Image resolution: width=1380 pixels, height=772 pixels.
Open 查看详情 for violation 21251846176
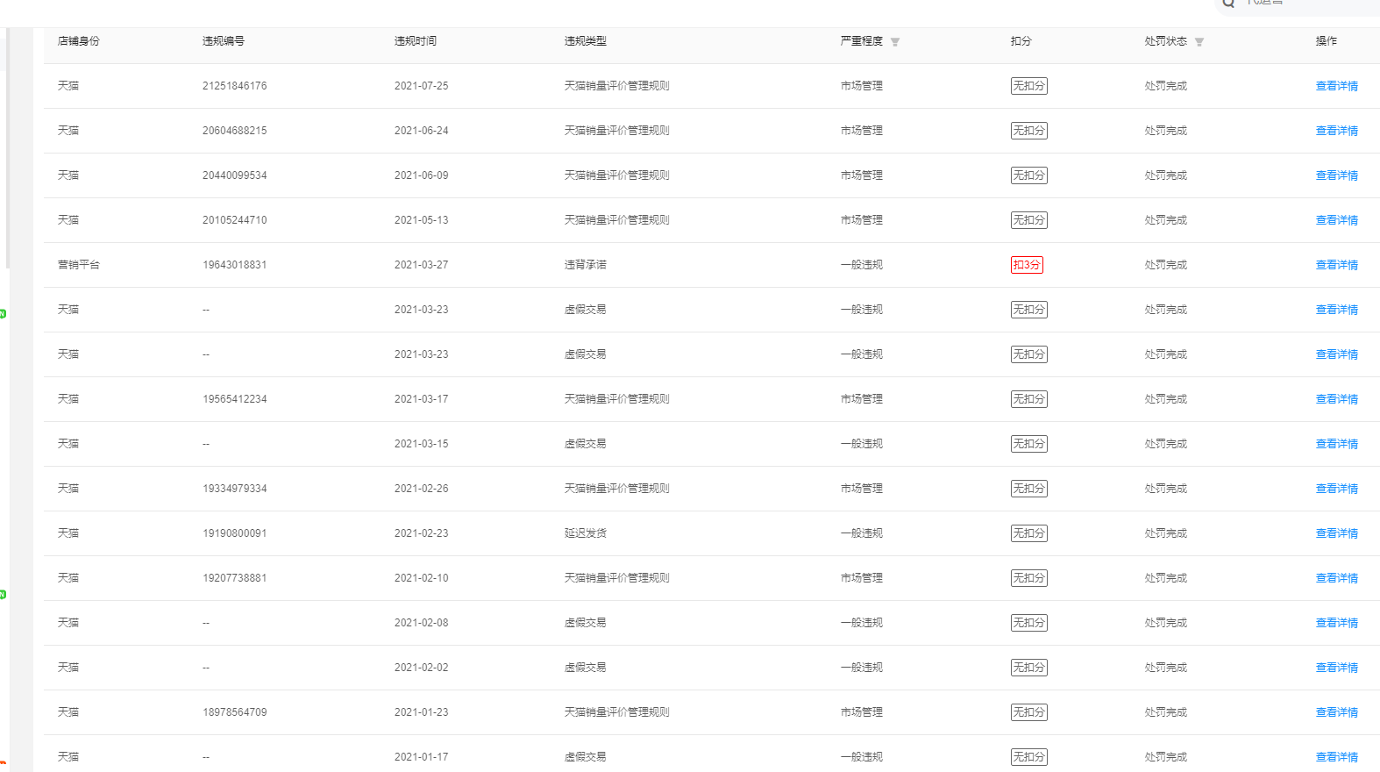pos(1336,86)
